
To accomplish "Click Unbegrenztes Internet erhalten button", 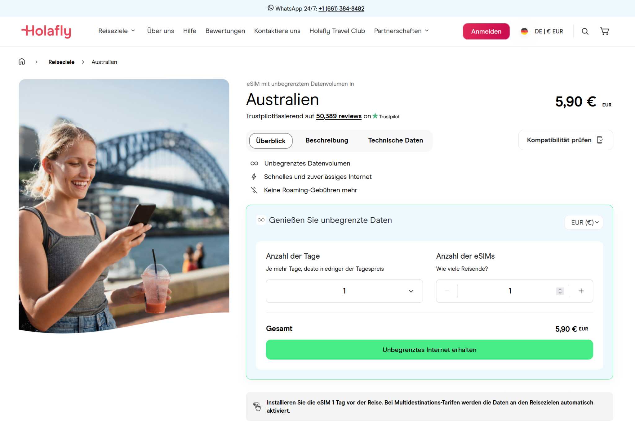I will tap(429, 350).
